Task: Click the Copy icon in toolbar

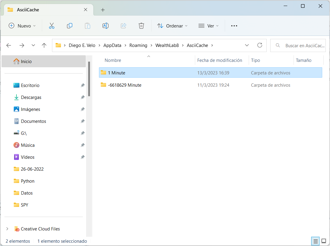Action: [x=70, y=26]
